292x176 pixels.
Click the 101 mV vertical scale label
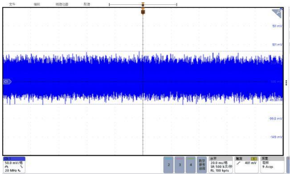click(277, 44)
